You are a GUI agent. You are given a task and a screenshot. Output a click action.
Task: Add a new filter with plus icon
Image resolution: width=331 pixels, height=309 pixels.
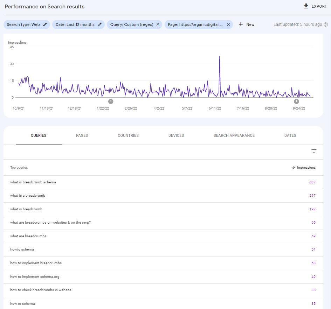241,24
